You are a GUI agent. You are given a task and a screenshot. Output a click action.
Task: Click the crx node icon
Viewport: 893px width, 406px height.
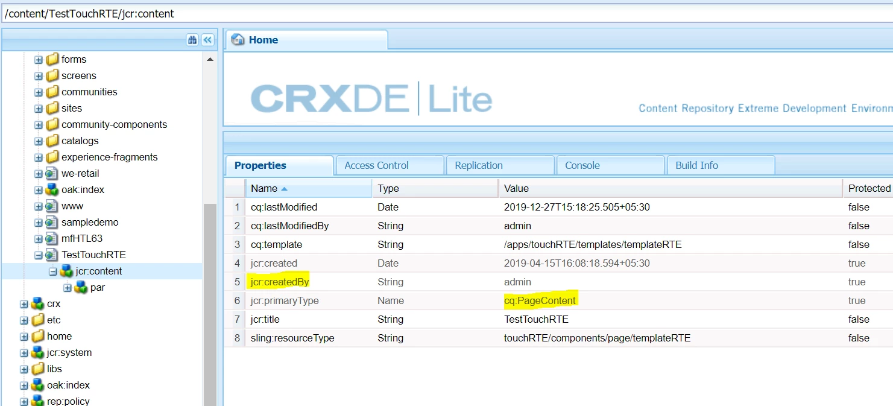point(38,303)
